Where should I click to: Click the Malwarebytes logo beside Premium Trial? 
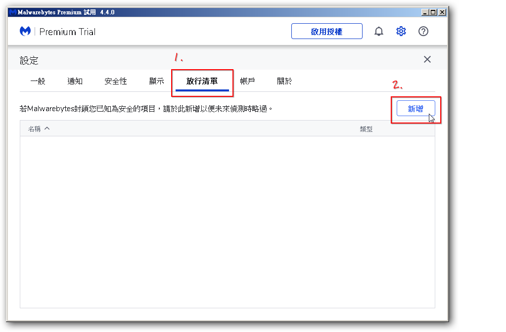[x=25, y=32]
